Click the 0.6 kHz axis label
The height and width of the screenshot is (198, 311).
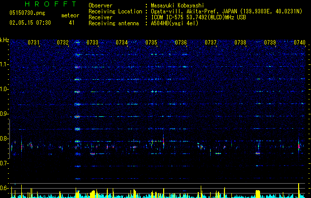4,188
